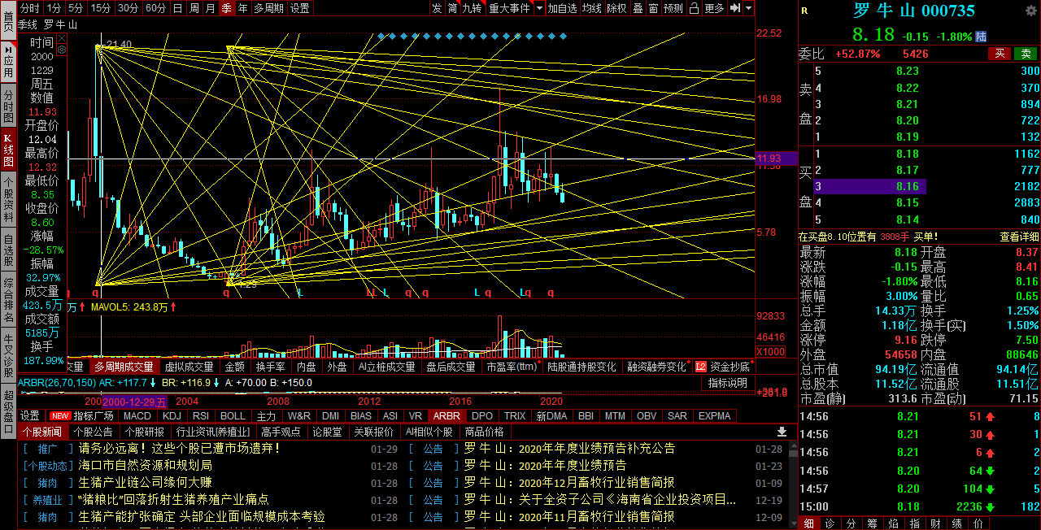Screen dimensions: 1041x530
Task: Select the 60分 period tab
Action: (x=155, y=8)
